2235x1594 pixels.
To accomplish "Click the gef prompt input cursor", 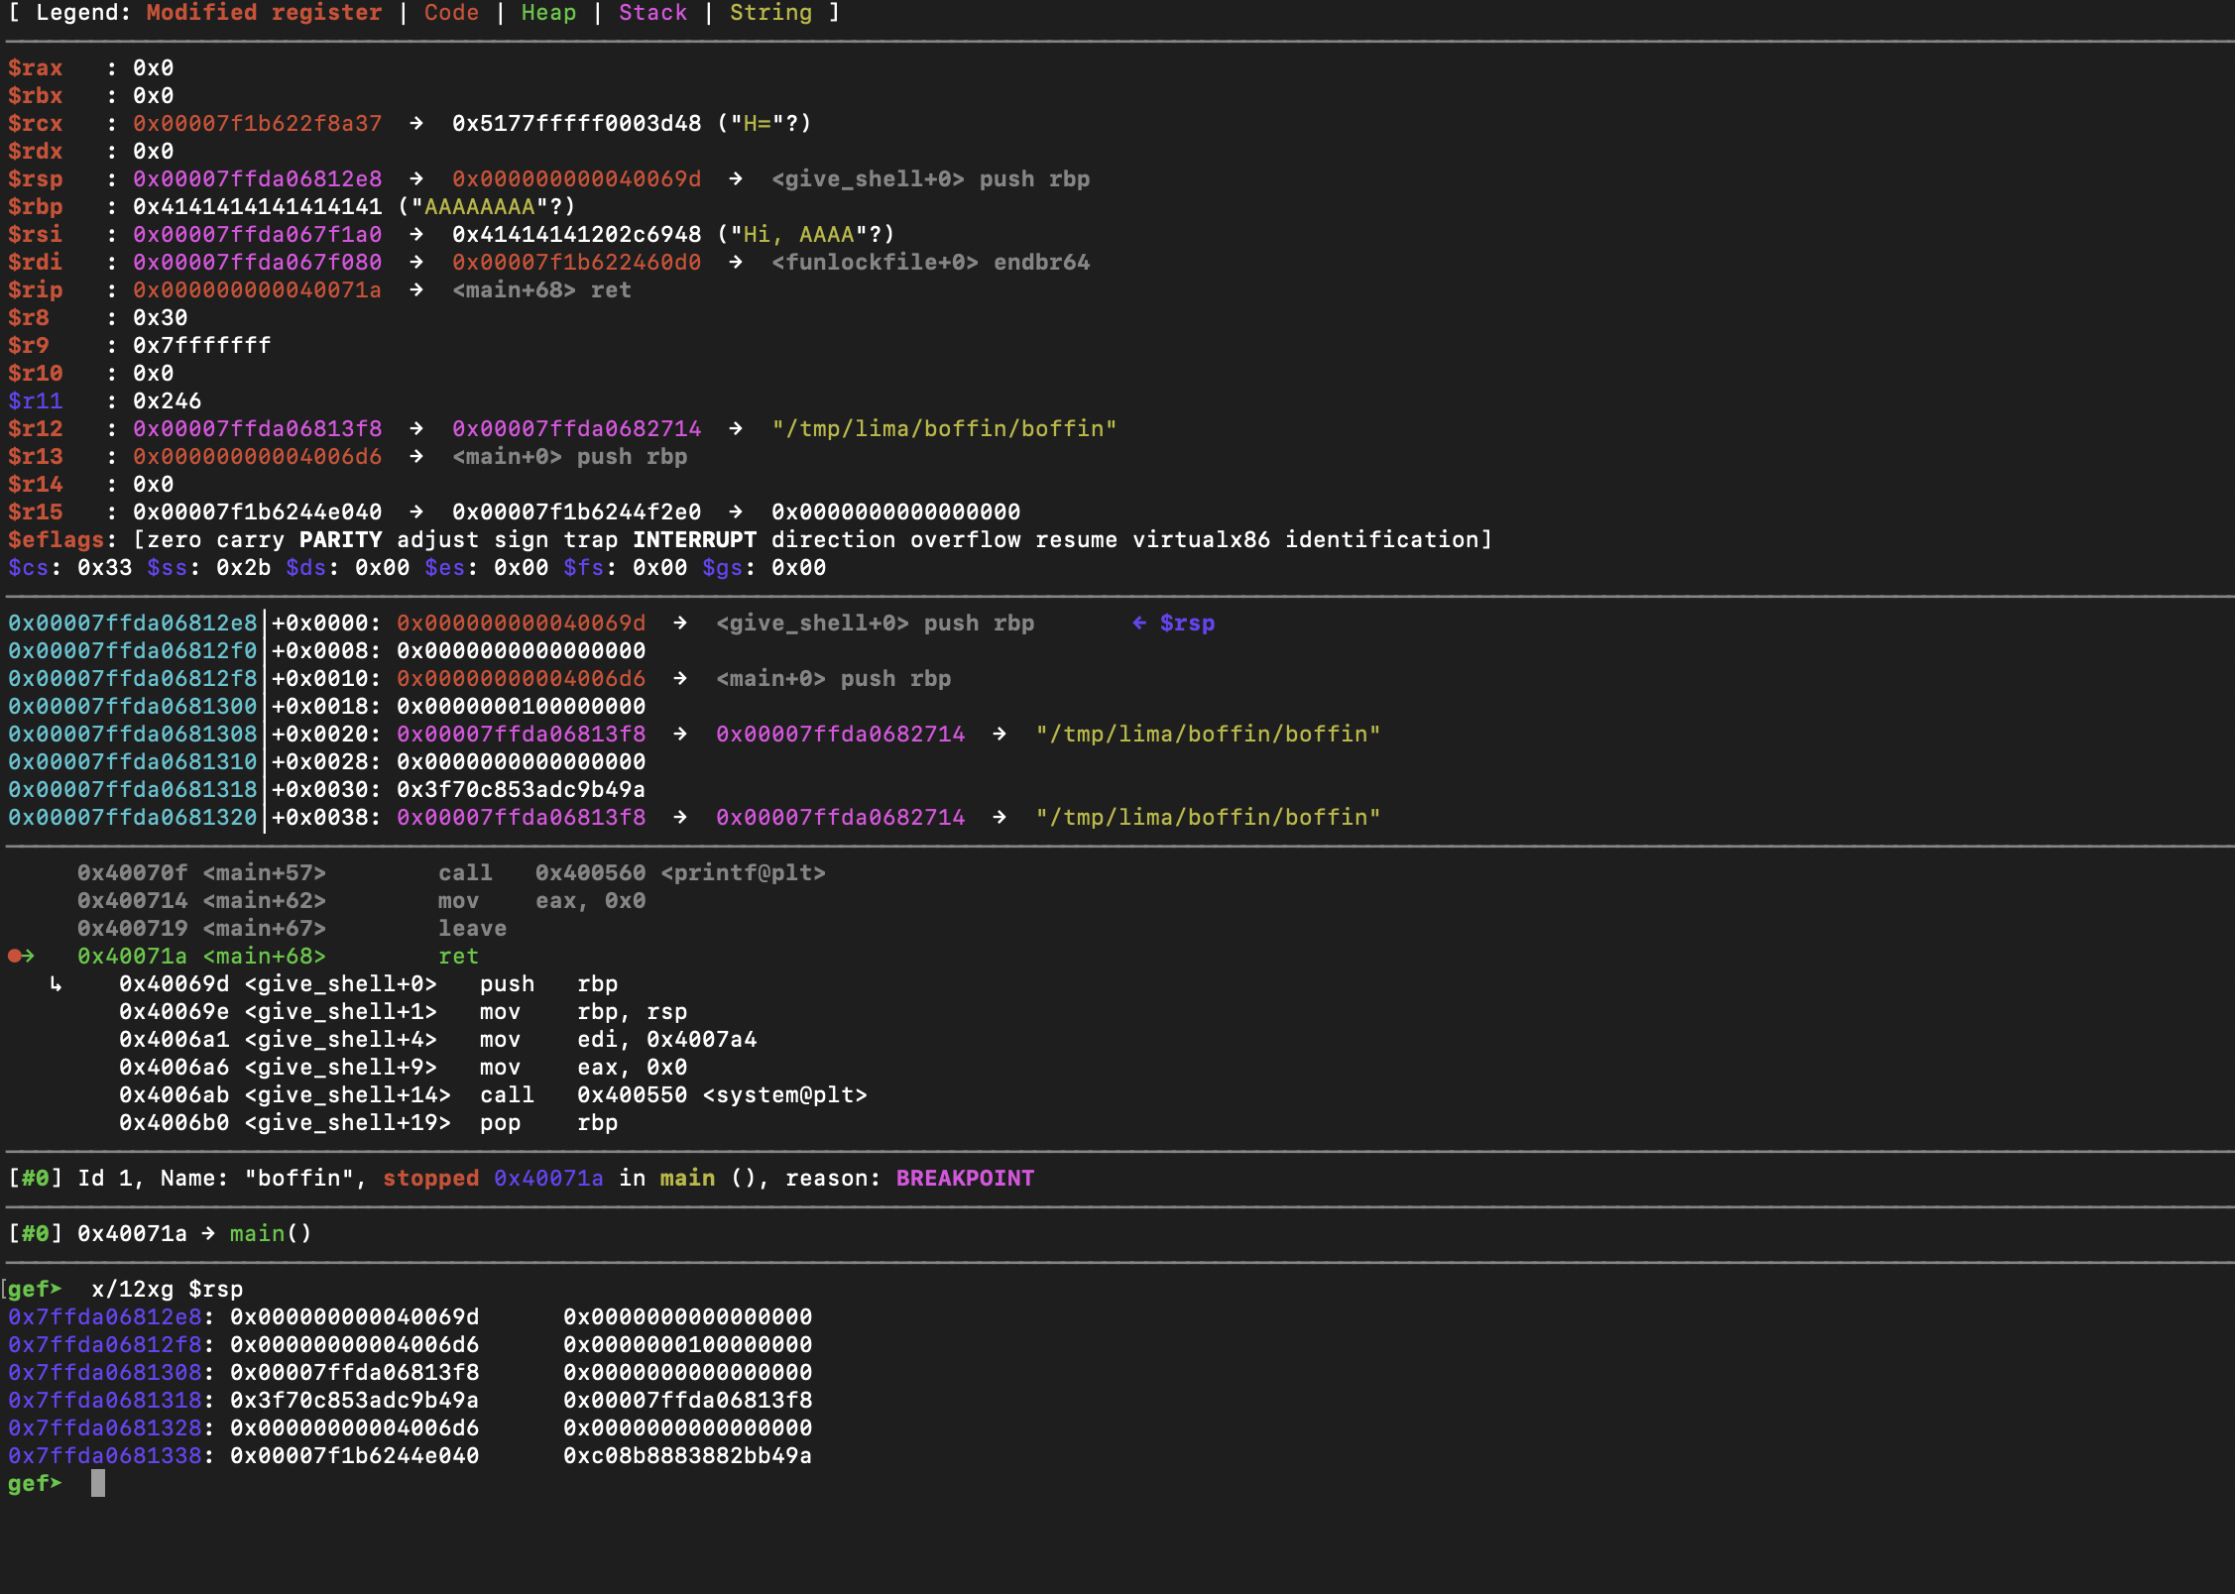I will pos(98,1484).
